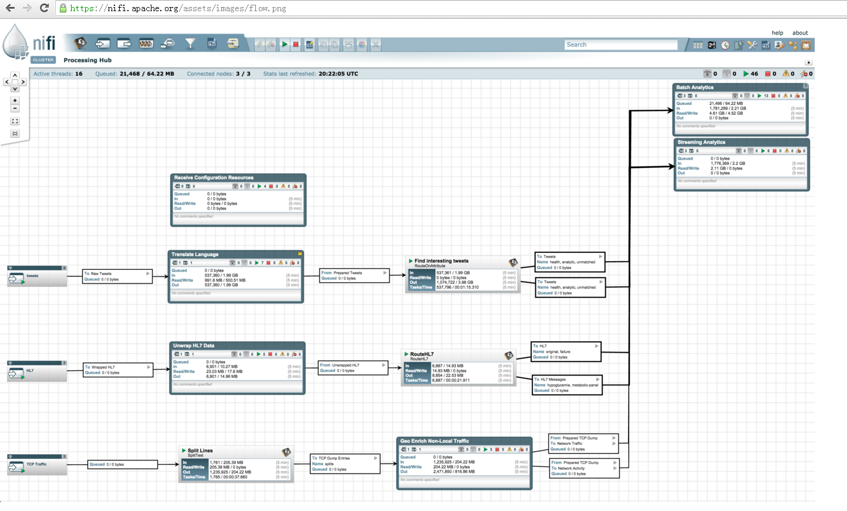Open the Data Provenance icon
Viewport: 847px width, 511px height.
pyautogui.click(x=739, y=45)
